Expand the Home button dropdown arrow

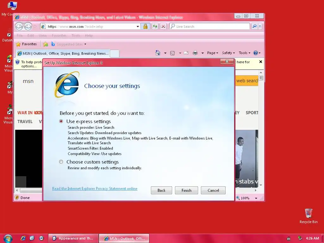point(165,53)
